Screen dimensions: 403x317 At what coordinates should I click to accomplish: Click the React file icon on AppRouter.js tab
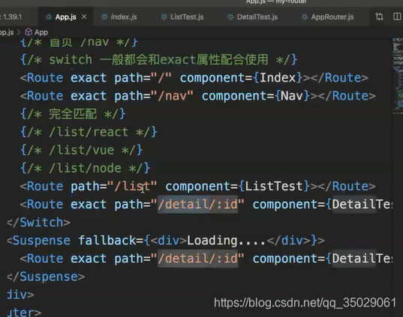click(x=305, y=17)
